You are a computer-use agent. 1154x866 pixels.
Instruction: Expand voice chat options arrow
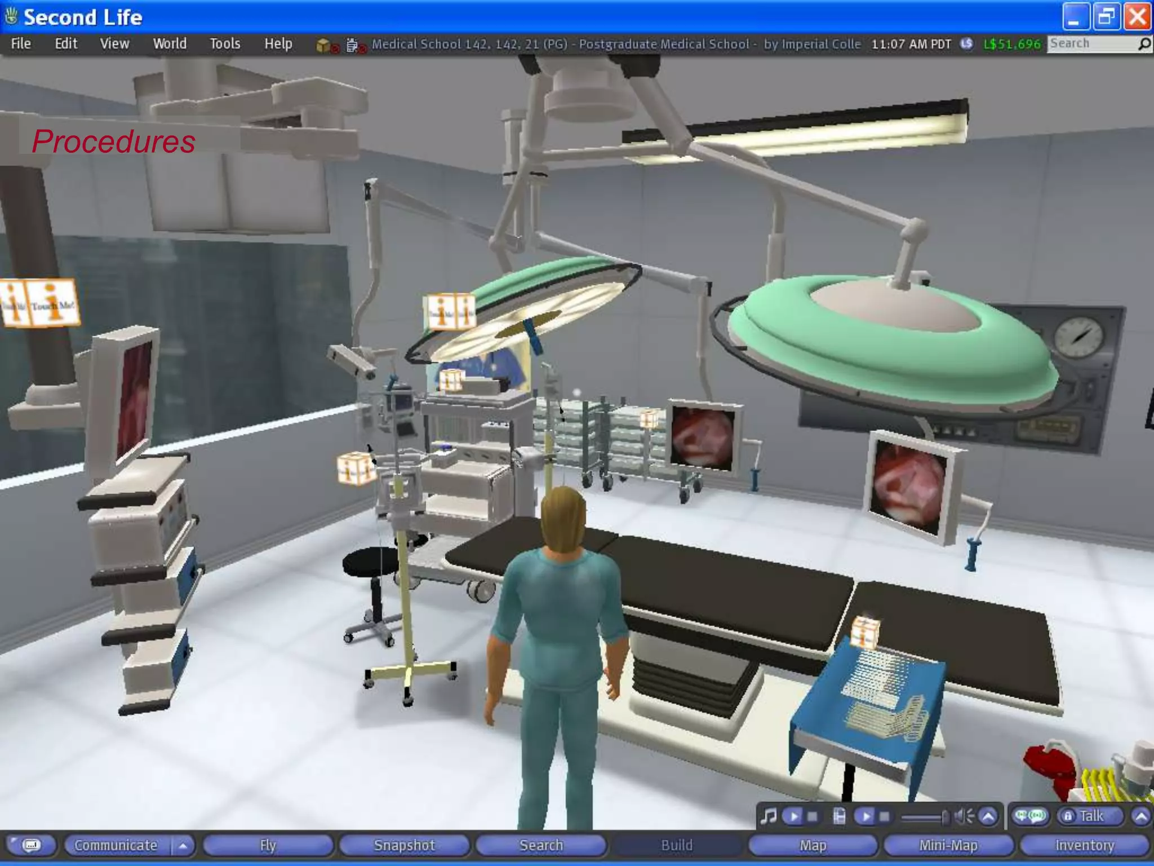click(1140, 816)
